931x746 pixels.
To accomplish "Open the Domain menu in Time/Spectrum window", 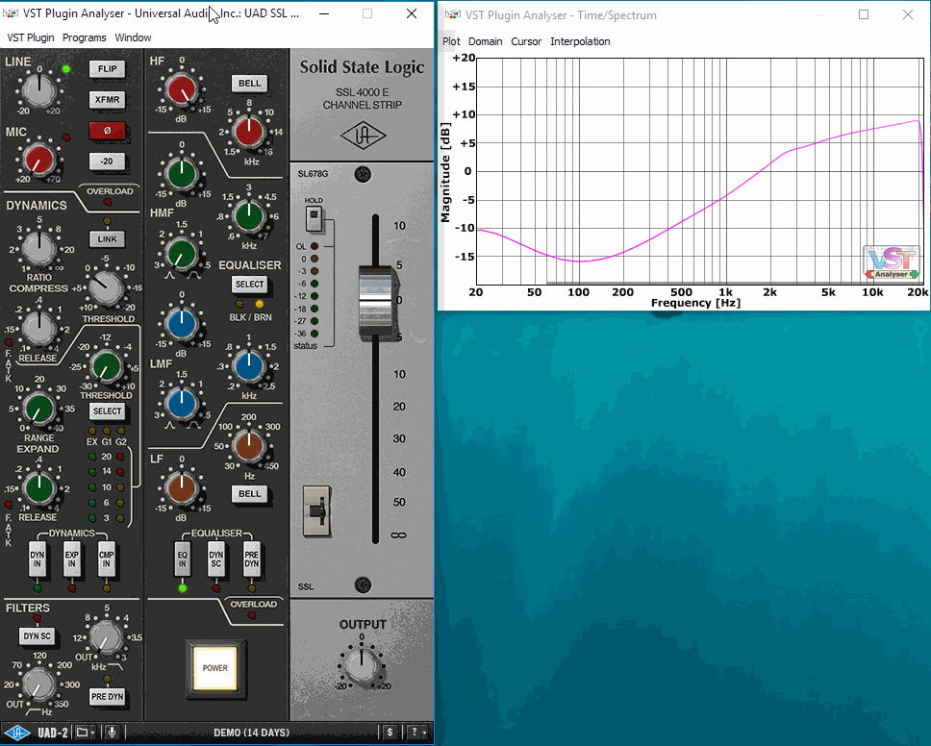I will [485, 41].
